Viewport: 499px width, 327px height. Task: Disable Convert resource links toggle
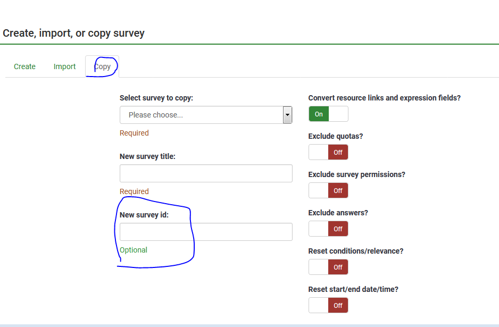(x=328, y=114)
